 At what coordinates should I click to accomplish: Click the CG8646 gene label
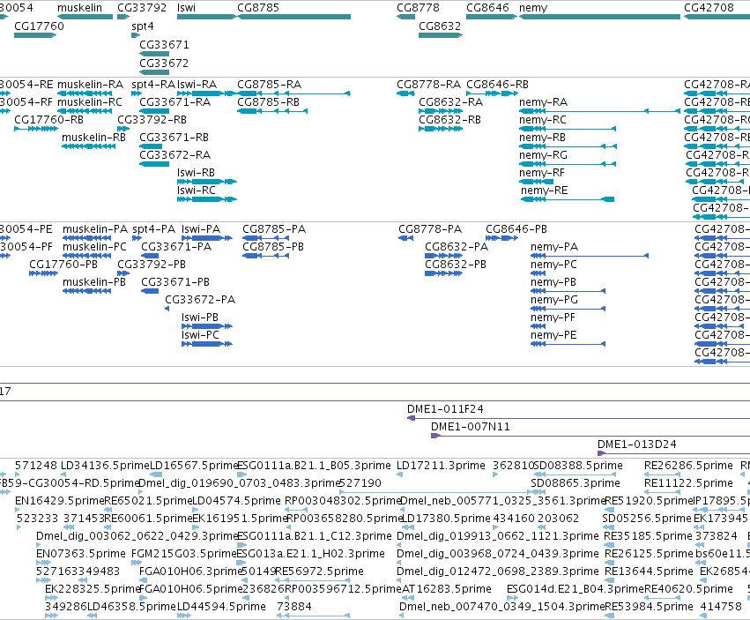click(x=487, y=8)
